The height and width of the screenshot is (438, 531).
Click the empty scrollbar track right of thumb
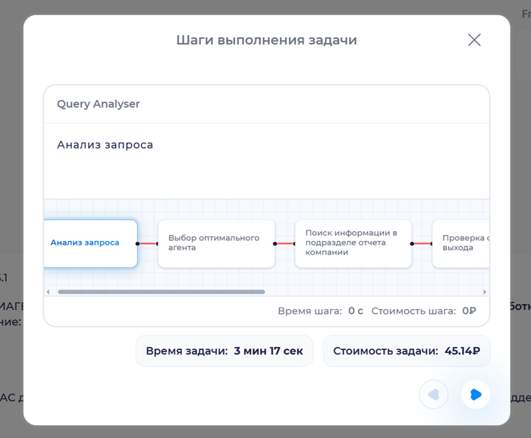pyautogui.click(x=372, y=292)
